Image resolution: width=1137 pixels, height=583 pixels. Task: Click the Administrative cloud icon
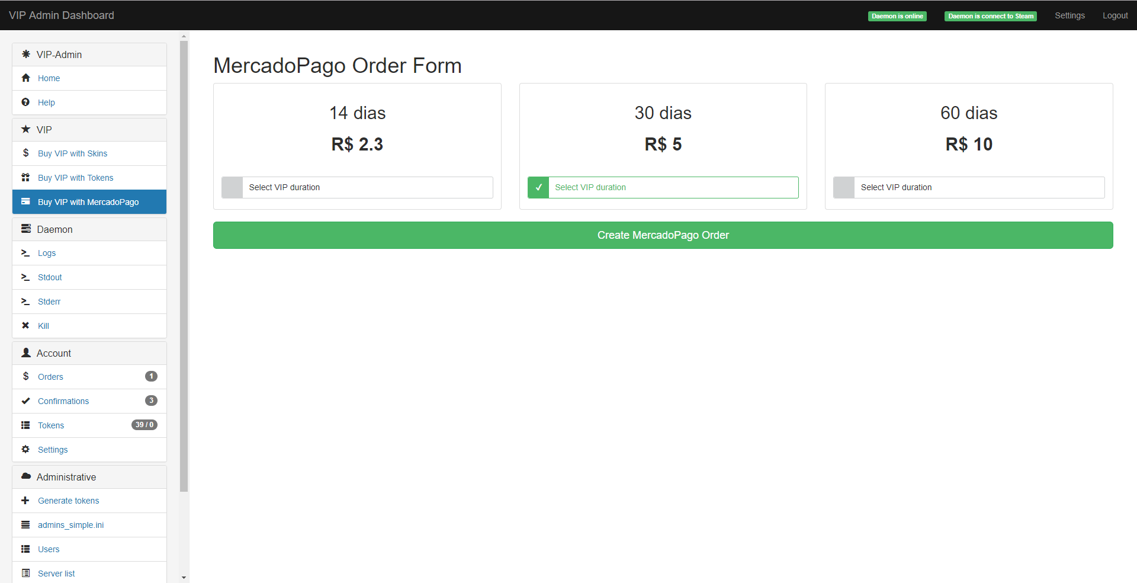[26, 476]
